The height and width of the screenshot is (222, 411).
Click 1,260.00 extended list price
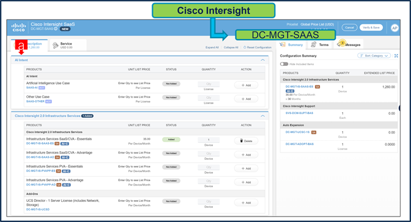pyautogui.click(x=388, y=87)
